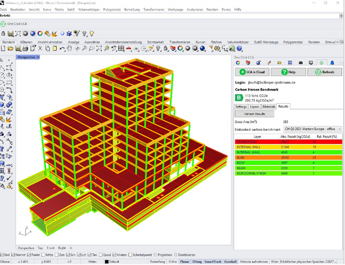This screenshot has height=265, width=345.
Task: Click the Refresh button in LCA panel
Action: [x=325, y=72]
